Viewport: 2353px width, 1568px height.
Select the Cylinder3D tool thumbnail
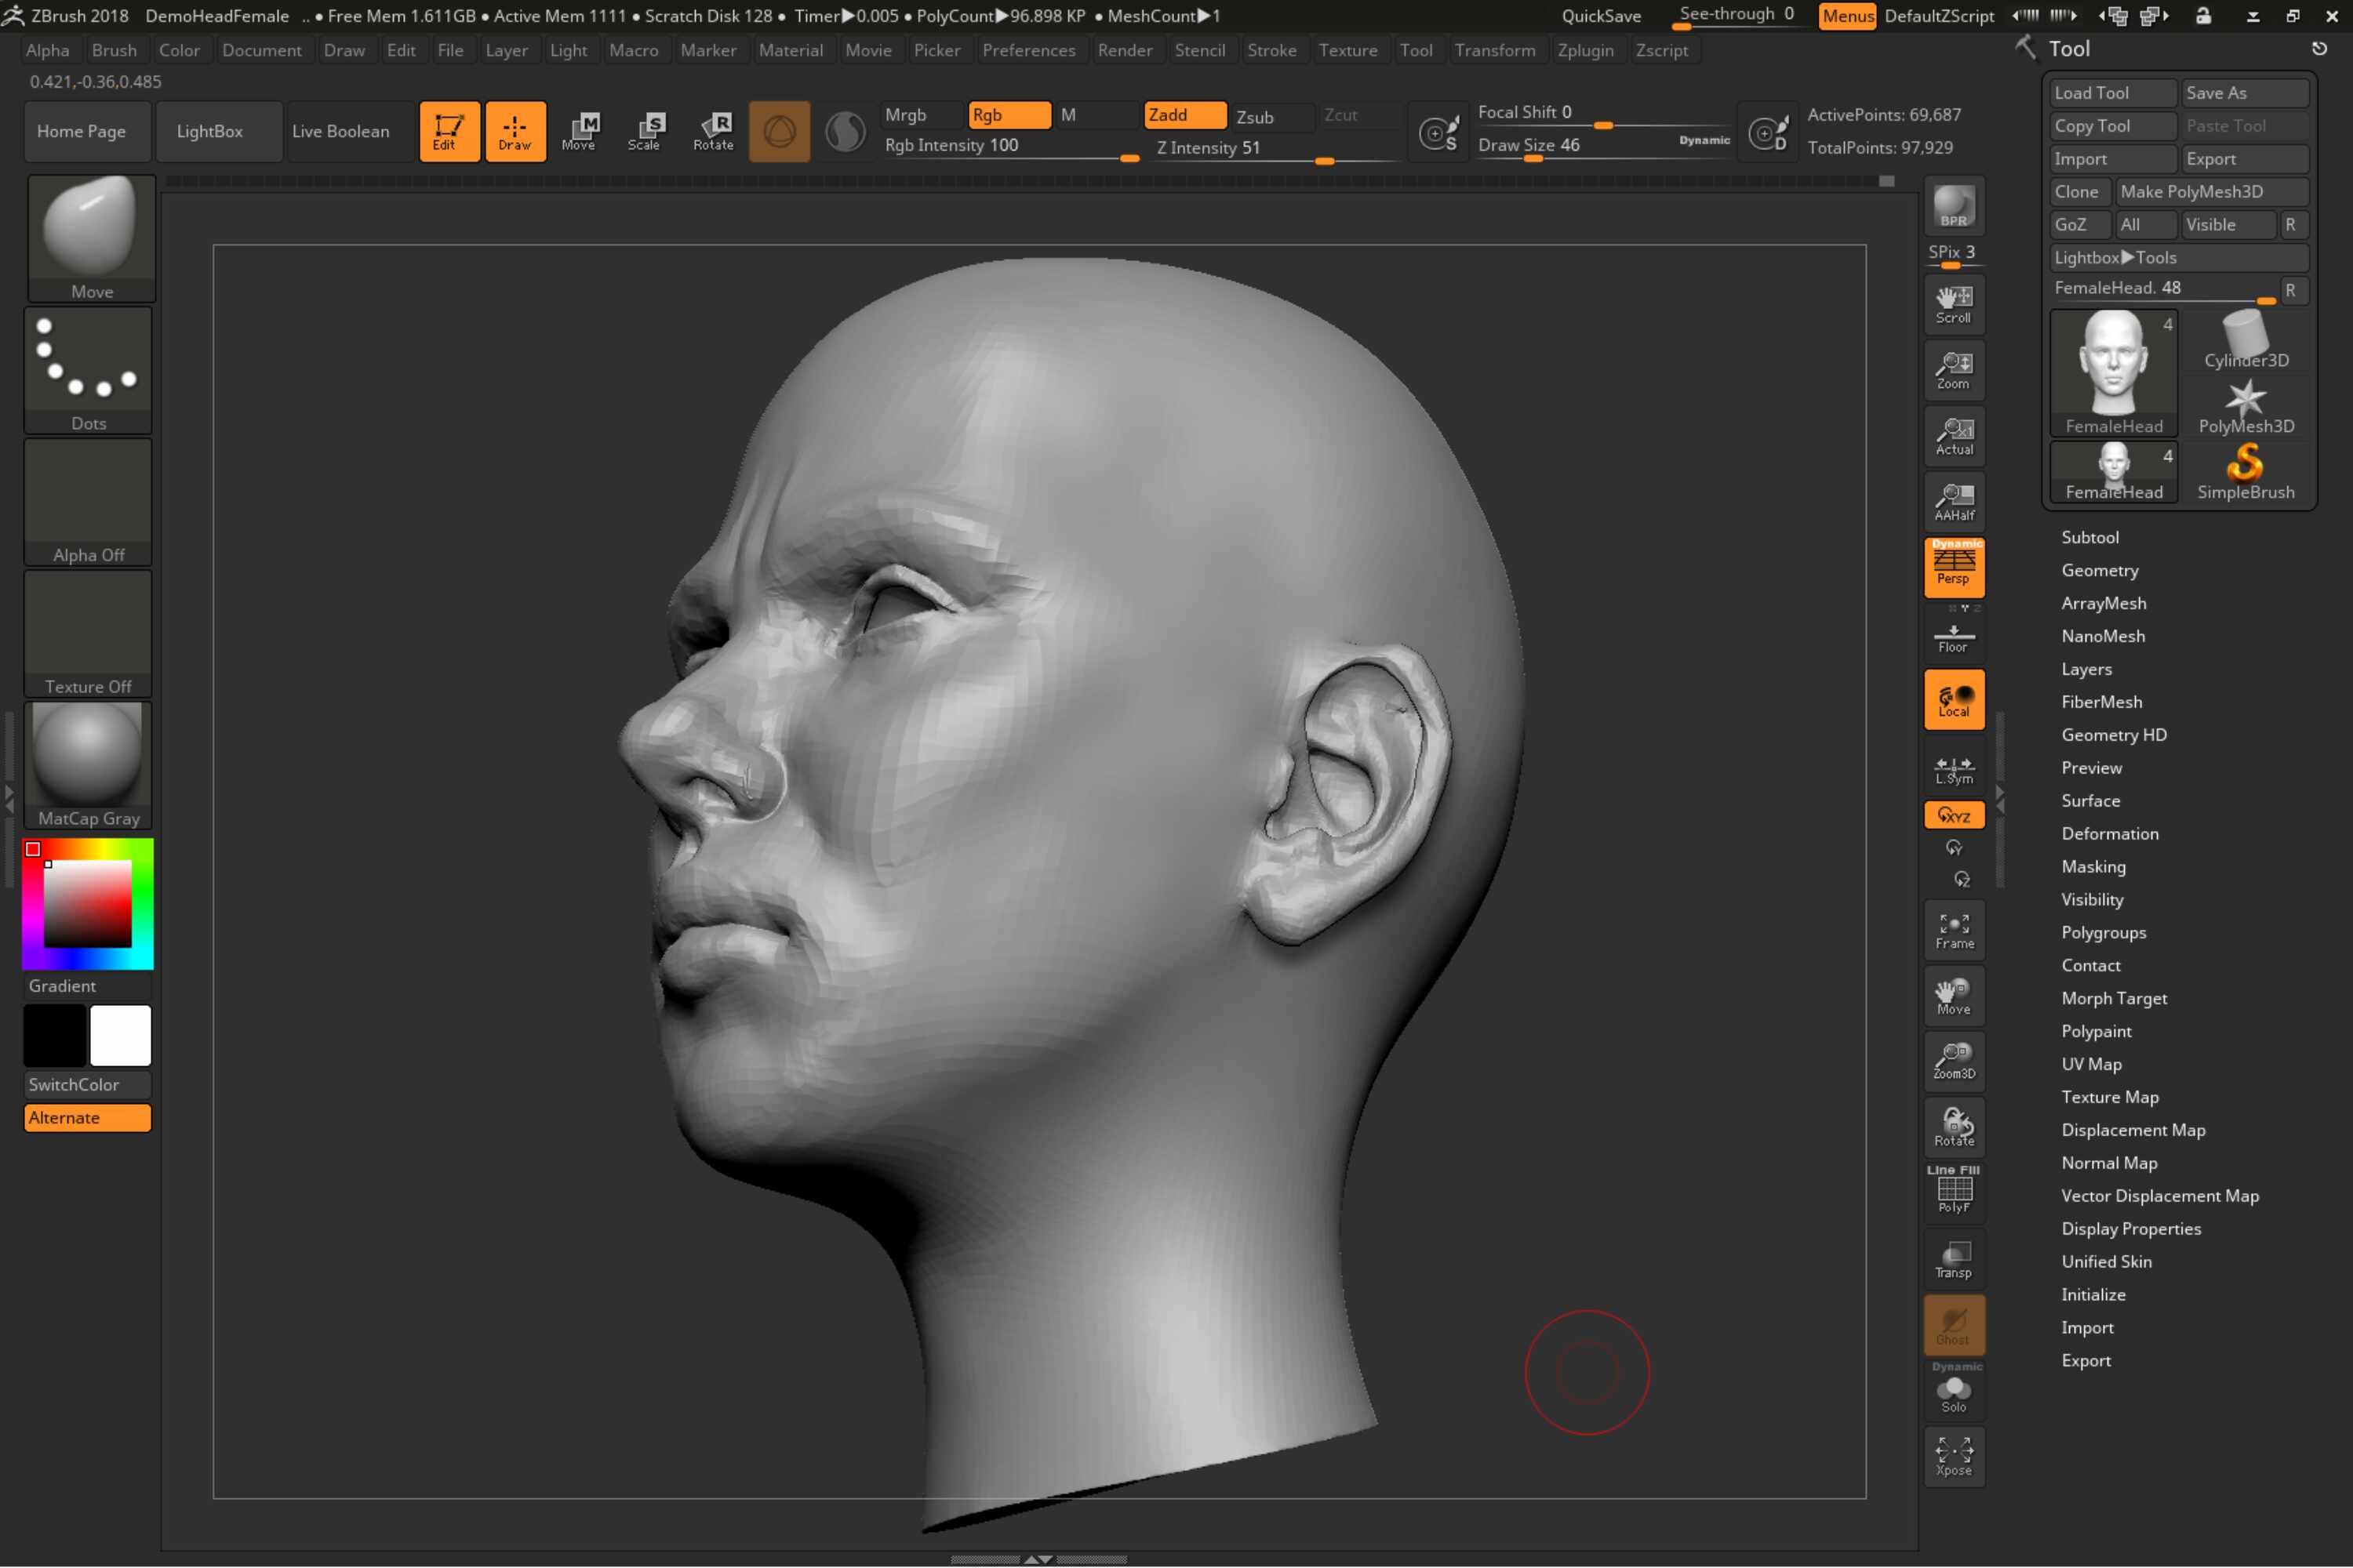2245,341
